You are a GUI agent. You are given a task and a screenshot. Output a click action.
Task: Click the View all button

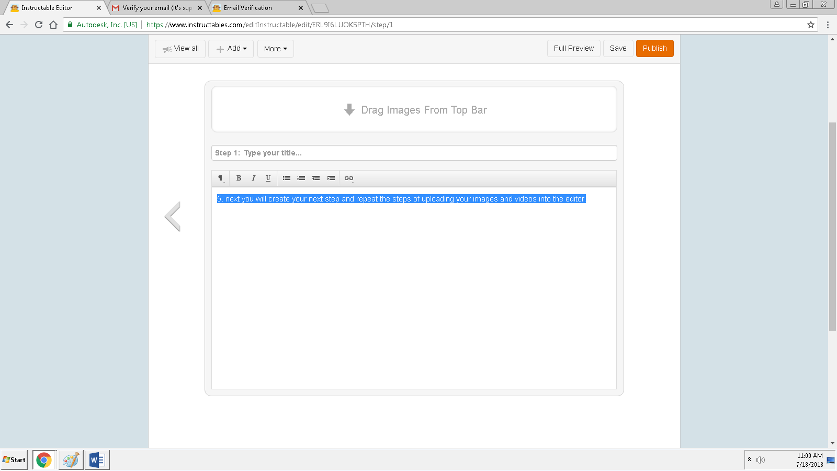(x=180, y=49)
